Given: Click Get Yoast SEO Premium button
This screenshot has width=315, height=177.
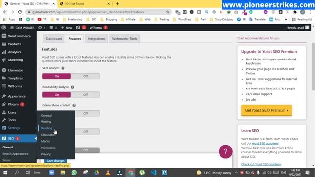Looking at the screenshot, I should click(x=266, y=110).
